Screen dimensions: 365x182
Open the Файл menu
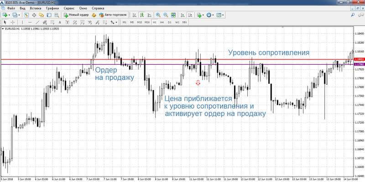coord(11,8)
